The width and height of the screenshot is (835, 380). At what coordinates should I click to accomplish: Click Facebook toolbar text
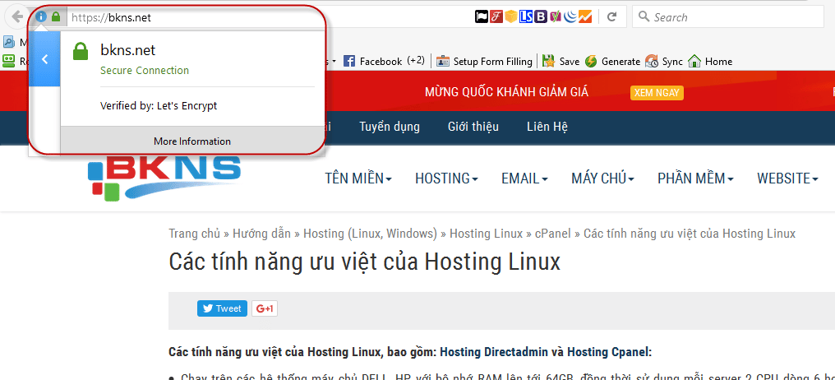[x=381, y=62]
